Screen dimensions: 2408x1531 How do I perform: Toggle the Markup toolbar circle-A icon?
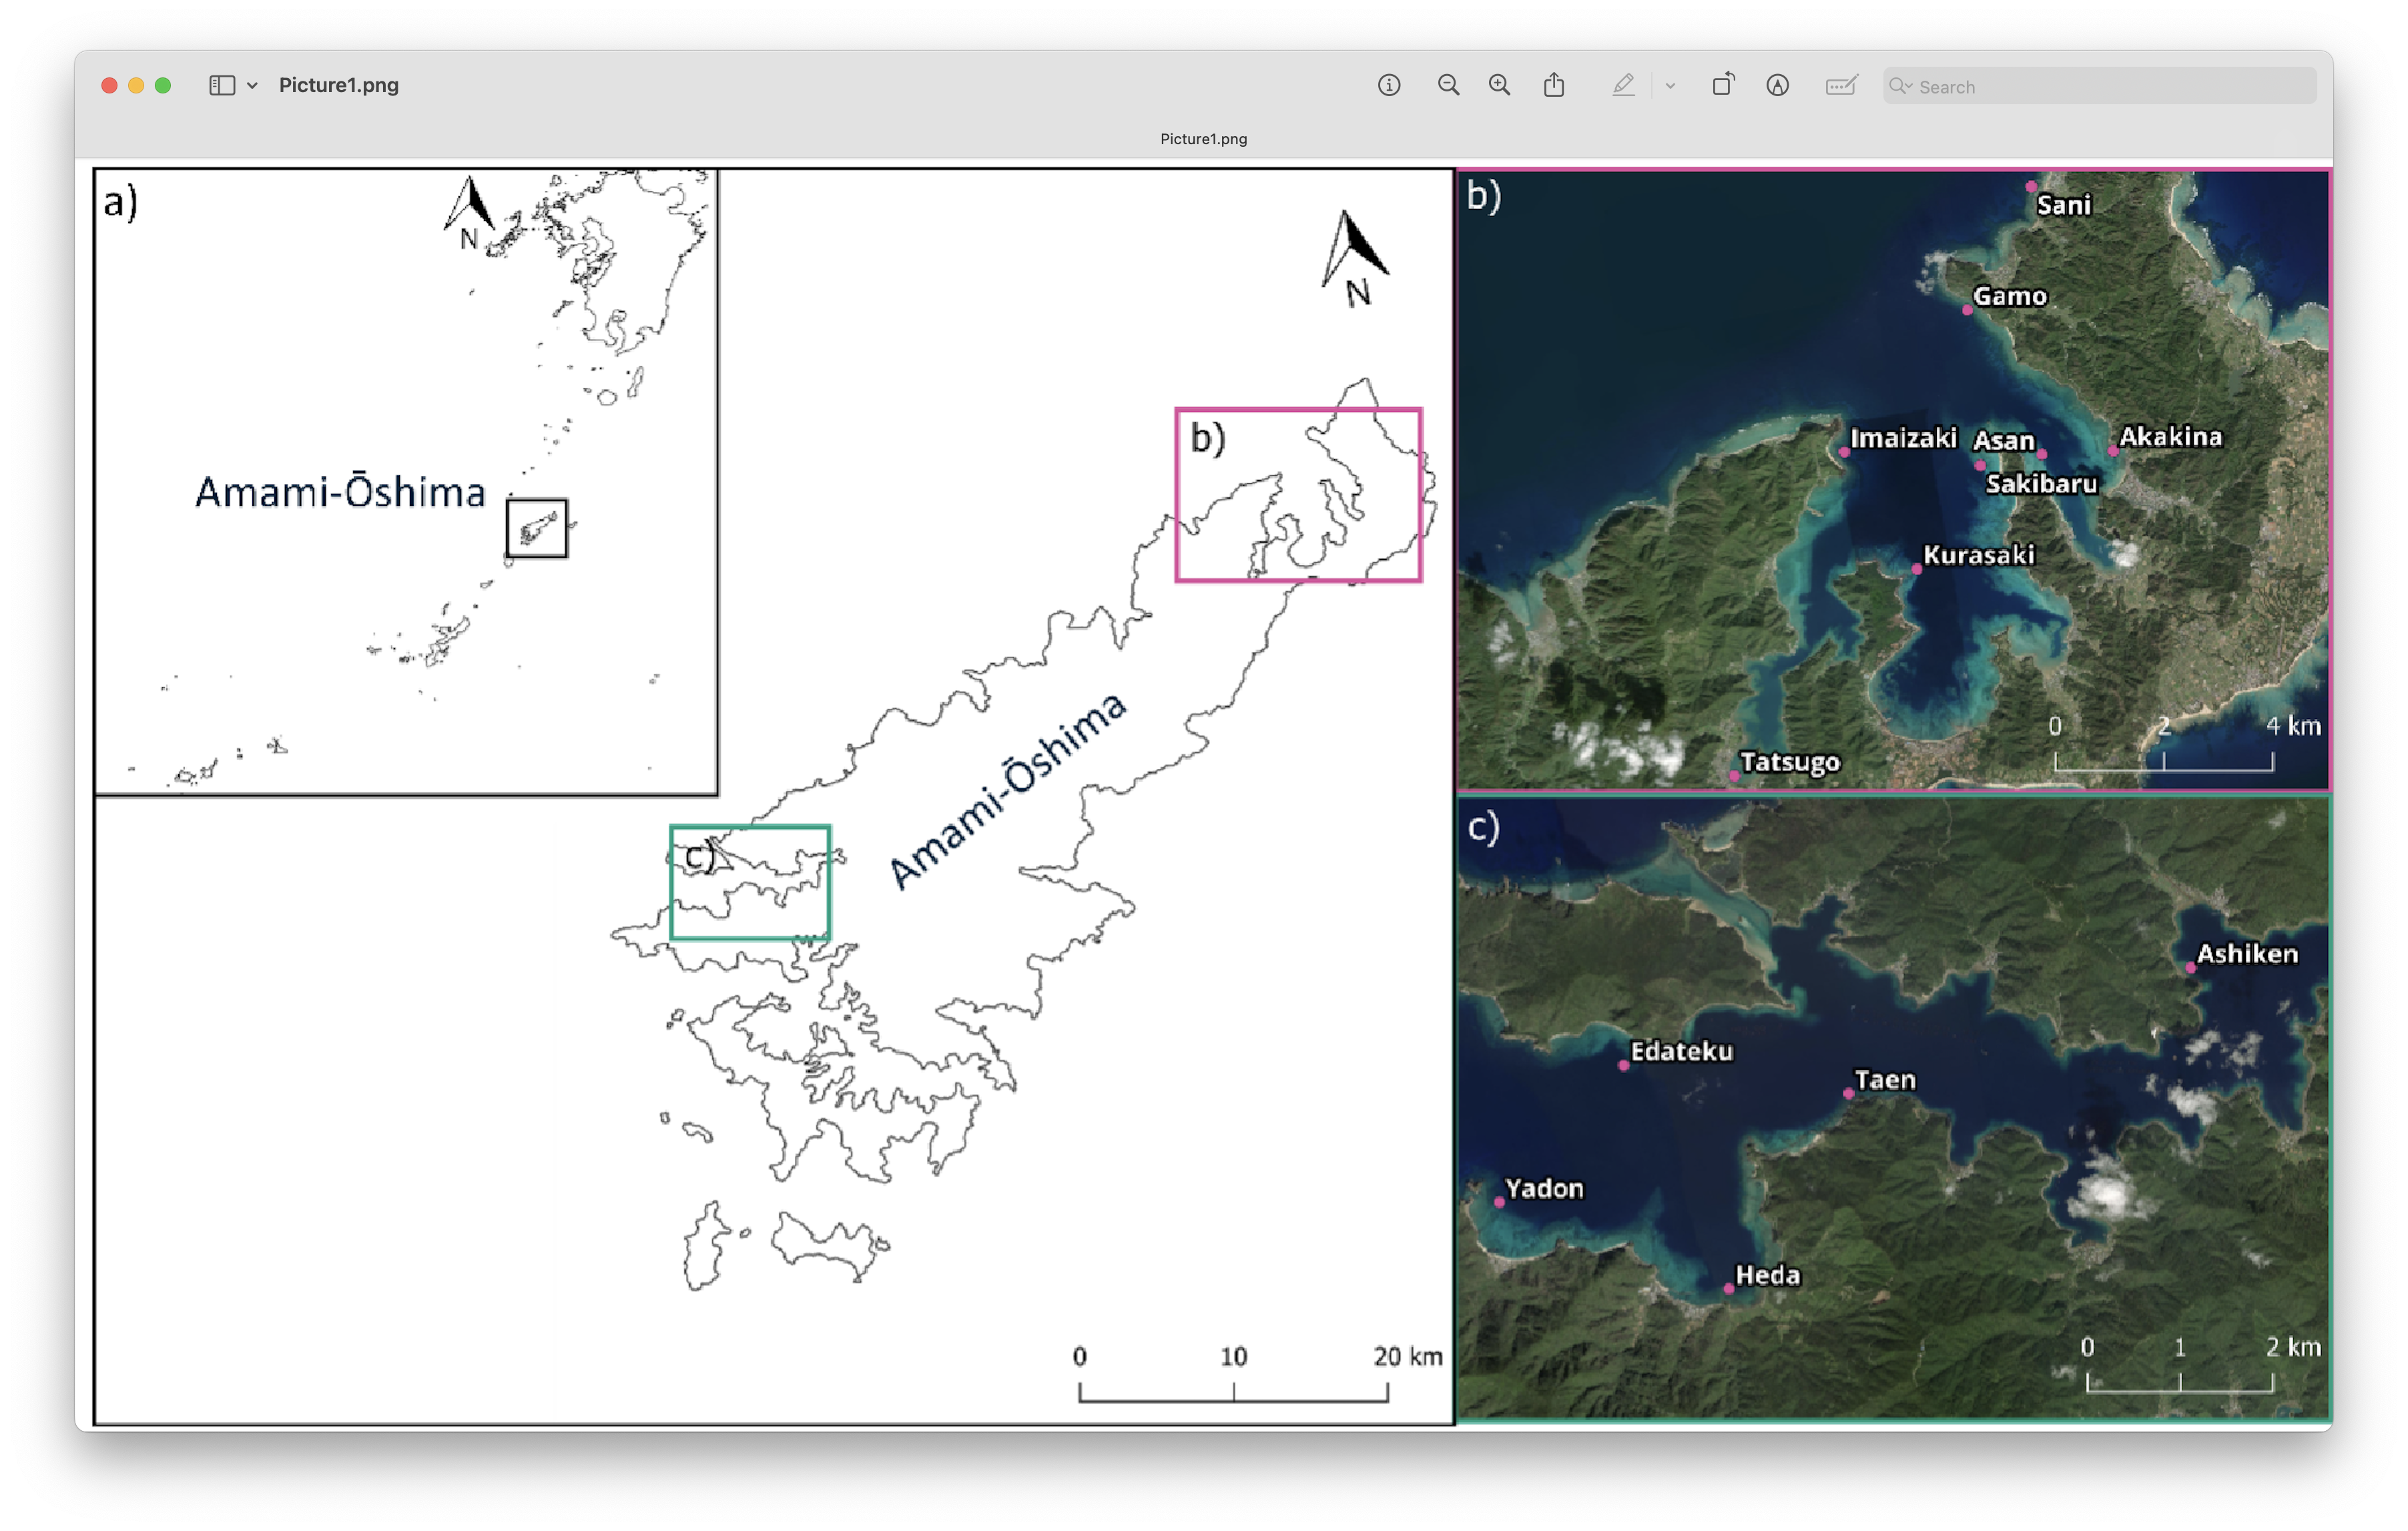point(1777,86)
